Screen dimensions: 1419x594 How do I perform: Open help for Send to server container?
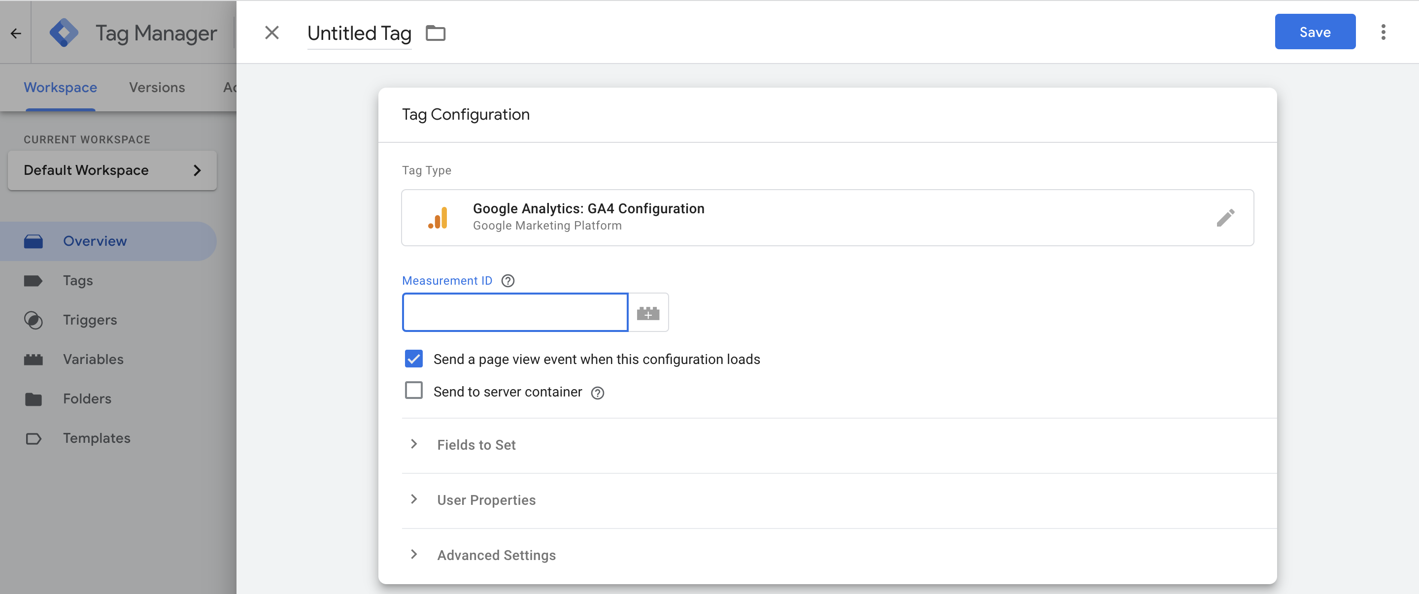click(597, 393)
